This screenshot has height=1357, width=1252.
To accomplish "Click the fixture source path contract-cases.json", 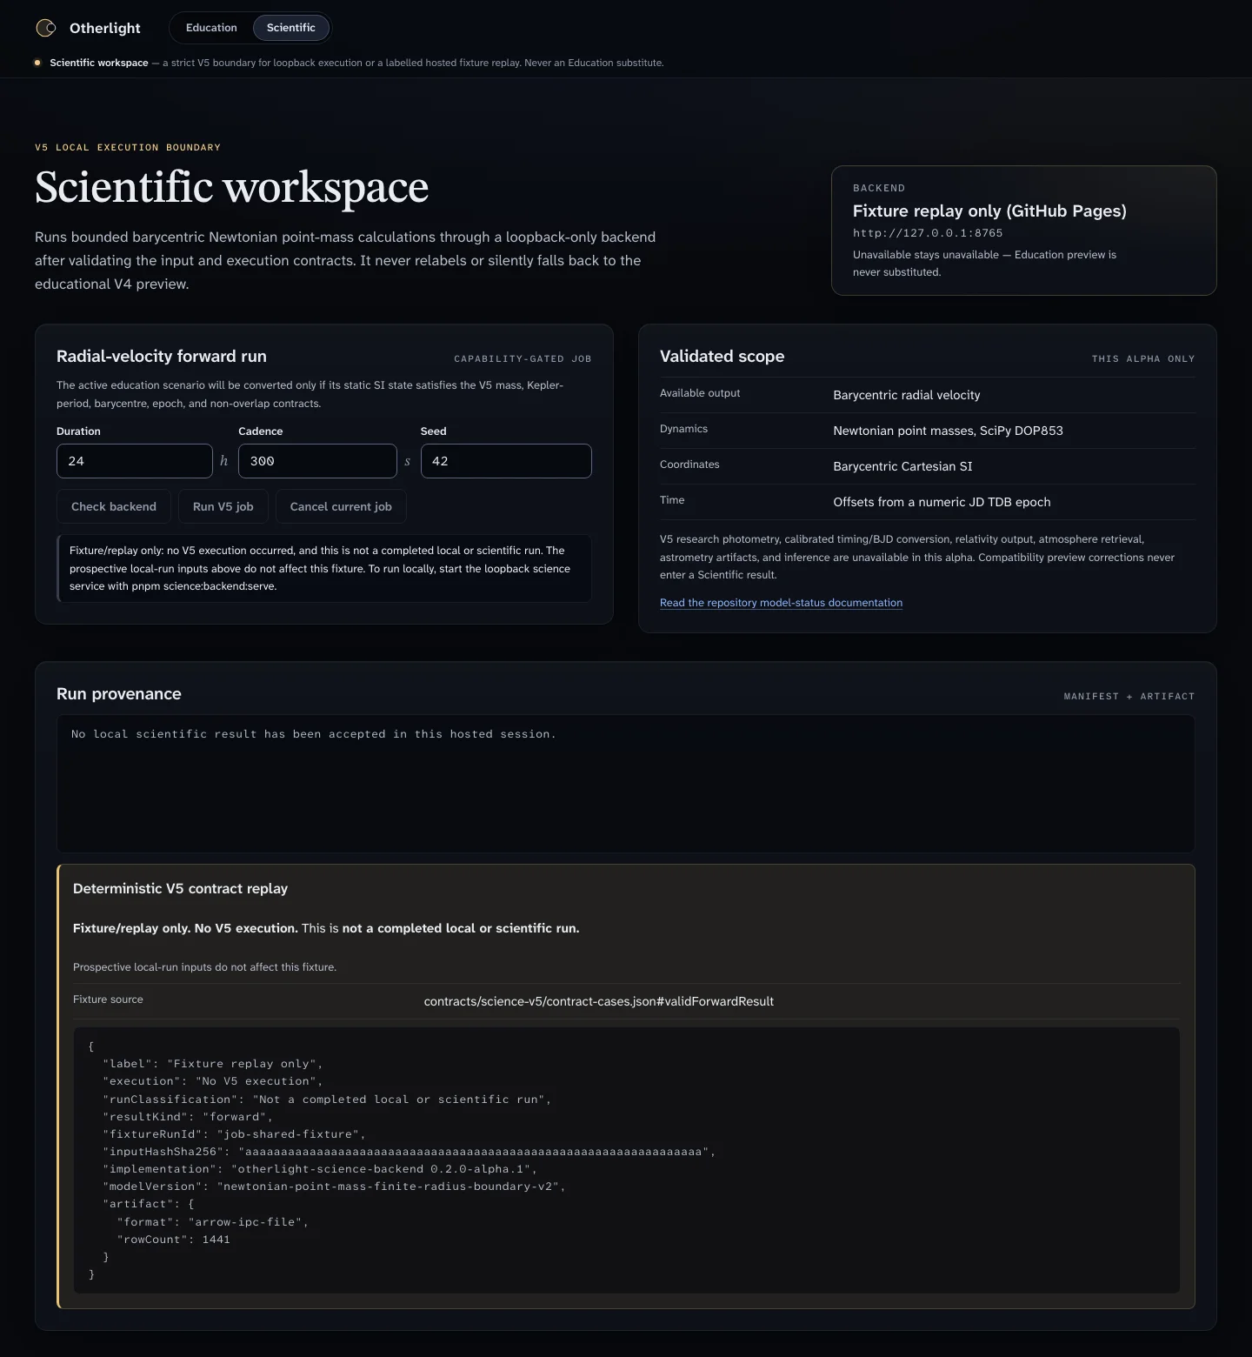I will click(599, 1001).
